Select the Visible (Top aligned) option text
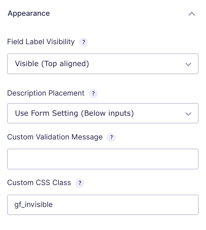Image resolution: width=206 pixels, height=230 pixels. click(x=52, y=64)
